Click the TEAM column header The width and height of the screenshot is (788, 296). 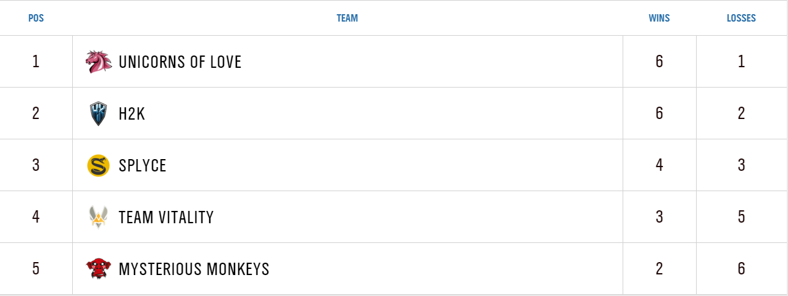coord(347,18)
